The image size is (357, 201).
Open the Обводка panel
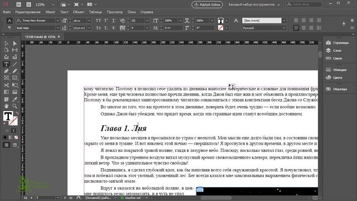336,70
